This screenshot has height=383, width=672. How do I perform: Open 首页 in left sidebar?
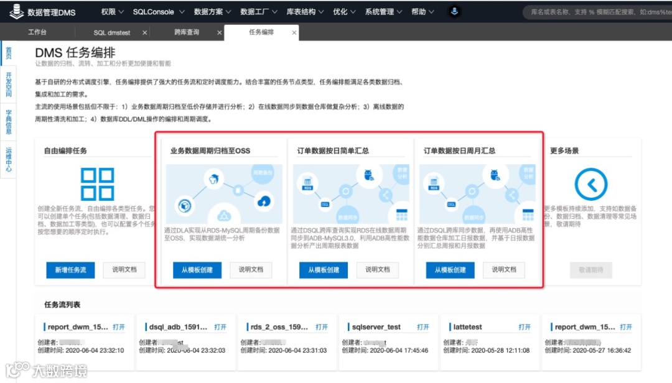[x=9, y=53]
